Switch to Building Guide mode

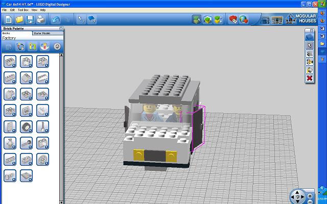tap(218, 19)
